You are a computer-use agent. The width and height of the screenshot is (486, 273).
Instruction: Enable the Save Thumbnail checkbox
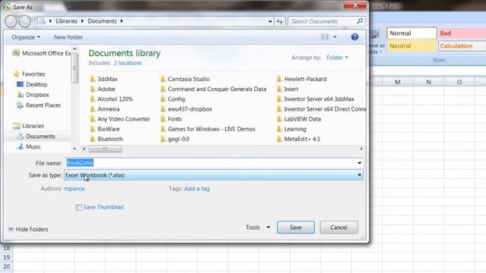(x=79, y=207)
